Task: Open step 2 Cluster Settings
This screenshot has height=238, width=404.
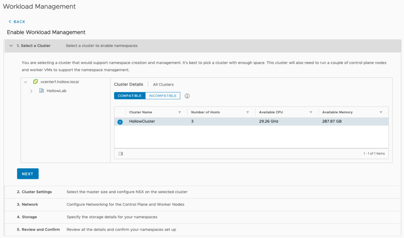Action: pyautogui.click(x=34, y=192)
